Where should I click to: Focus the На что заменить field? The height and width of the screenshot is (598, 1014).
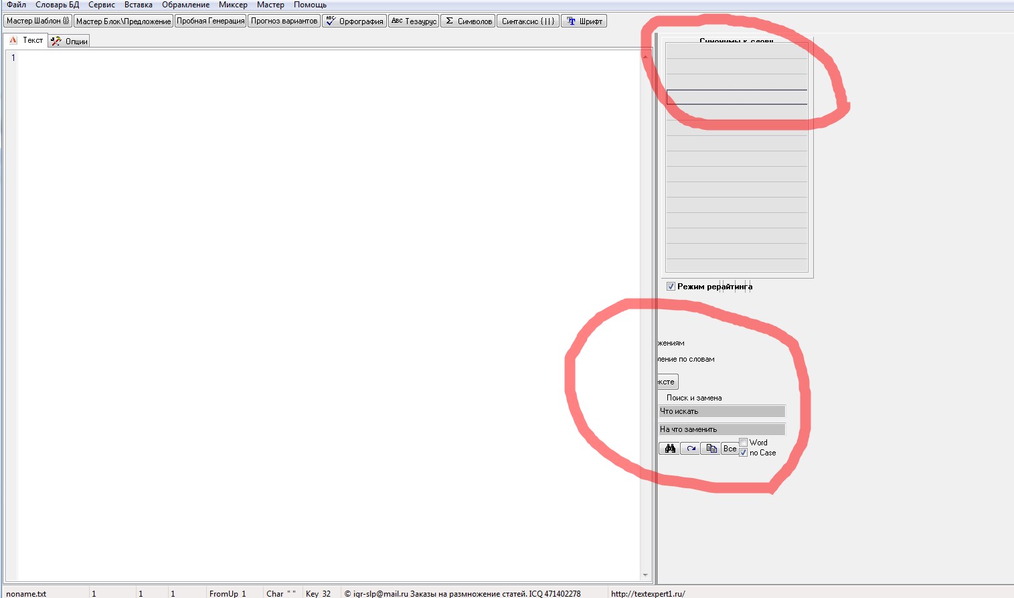point(722,429)
